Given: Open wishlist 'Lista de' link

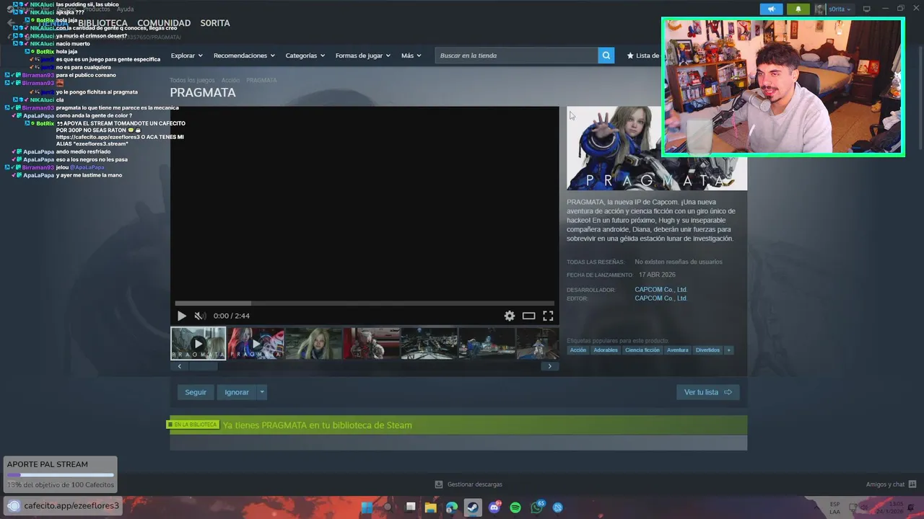Looking at the screenshot, I should pyautogui.click(x=642, y=56).
